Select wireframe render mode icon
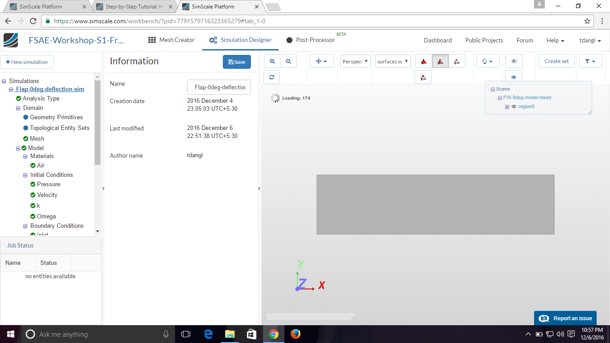 coord(457,61)
